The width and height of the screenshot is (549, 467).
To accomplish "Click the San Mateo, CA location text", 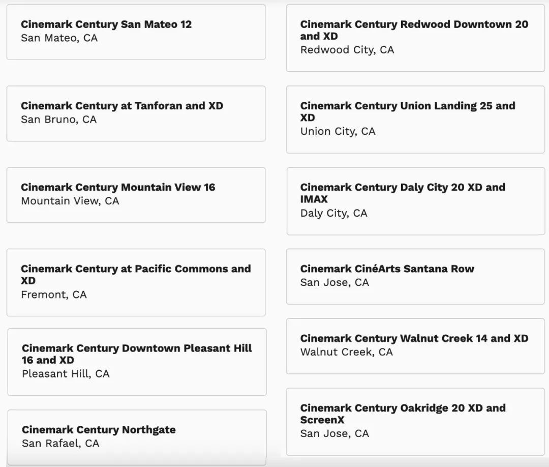I will [x=59, y=38].
